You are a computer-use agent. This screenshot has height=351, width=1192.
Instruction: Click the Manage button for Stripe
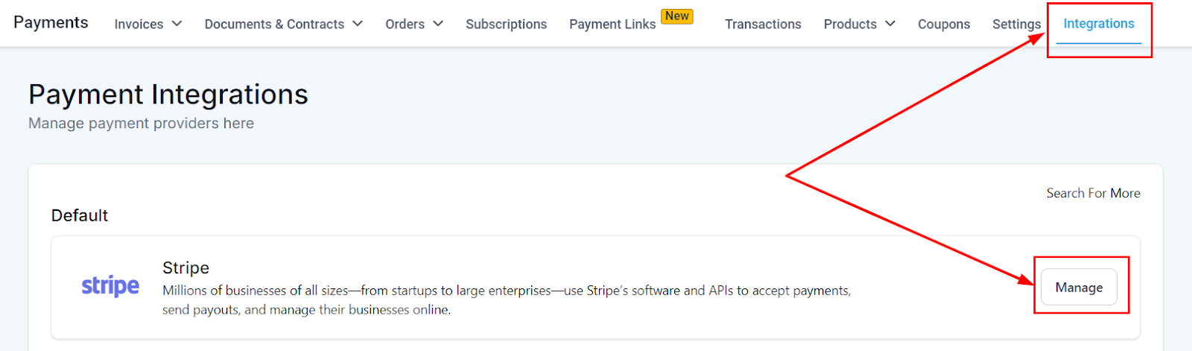click(x=1079, y=287)
